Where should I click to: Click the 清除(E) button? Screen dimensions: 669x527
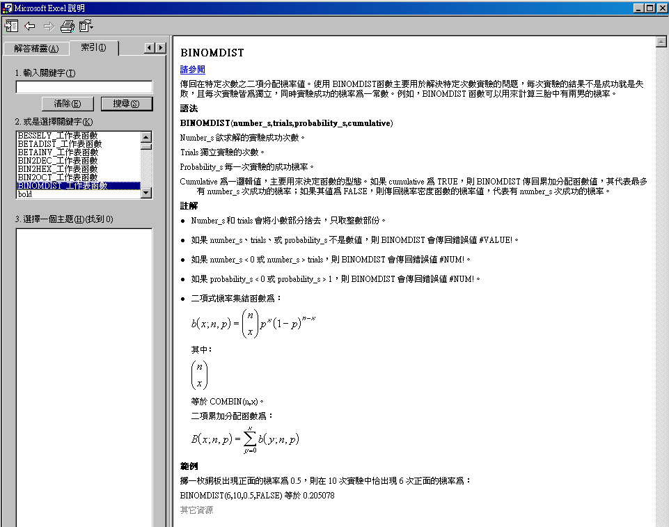(68, 104)
